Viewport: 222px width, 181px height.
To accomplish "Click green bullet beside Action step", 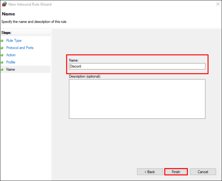I will (x=2, y=55).
